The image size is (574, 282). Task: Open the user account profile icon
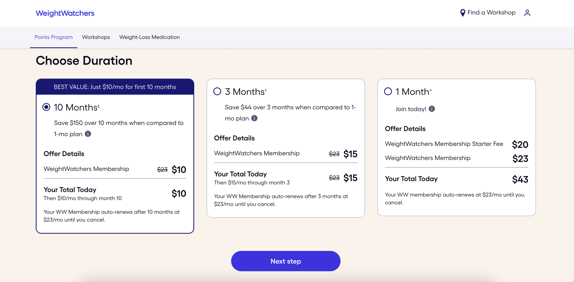tap(527, 13)
